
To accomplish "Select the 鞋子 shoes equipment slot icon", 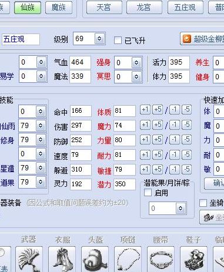I will (x=193, y=259).
